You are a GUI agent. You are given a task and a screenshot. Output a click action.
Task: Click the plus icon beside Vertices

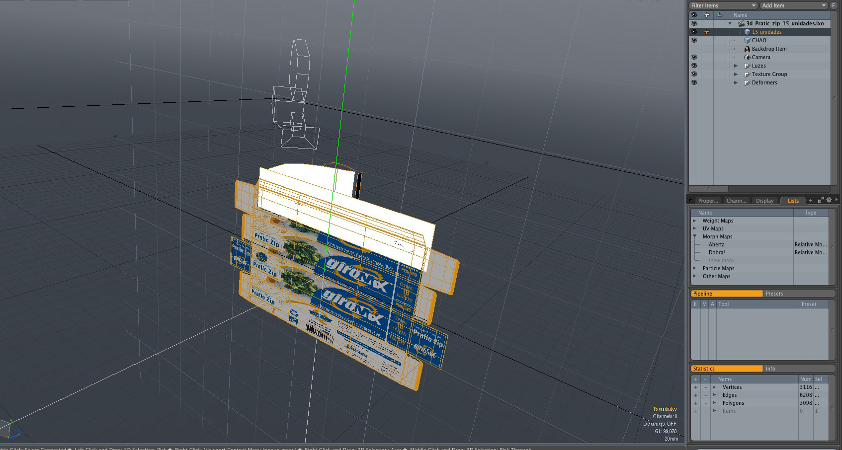click(x=695, y=387)
